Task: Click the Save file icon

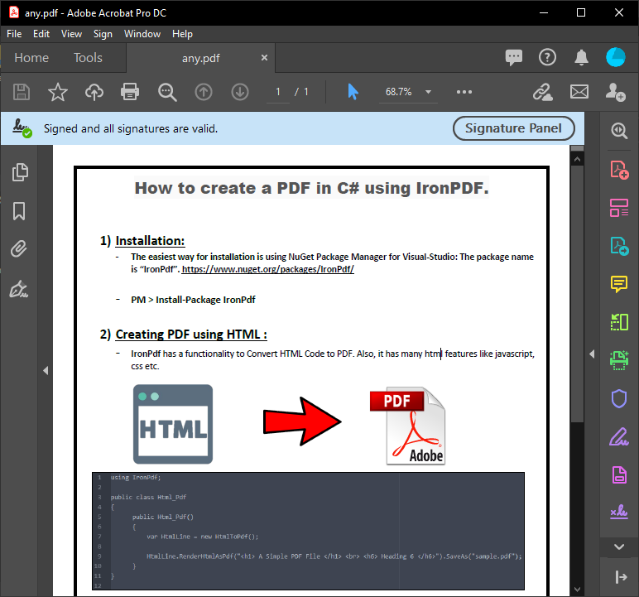Action: [22, 92]
